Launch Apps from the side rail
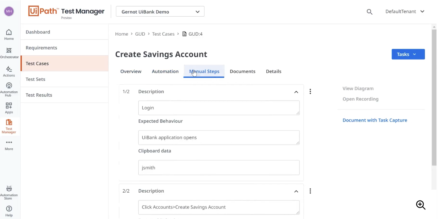 [9, 106]
